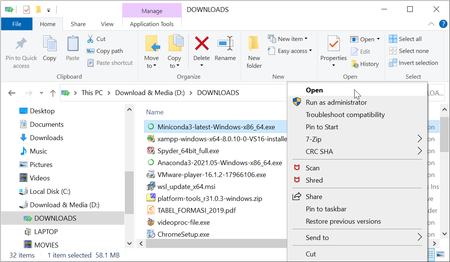
Task: Click the Up one level arrow
Action: coord(53,93)
